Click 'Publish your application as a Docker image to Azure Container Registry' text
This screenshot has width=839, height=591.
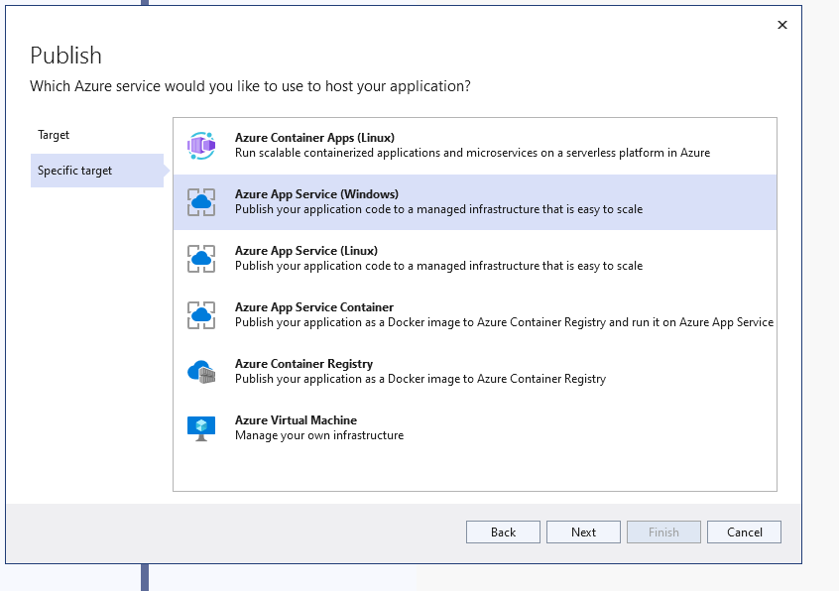(420, 379)
